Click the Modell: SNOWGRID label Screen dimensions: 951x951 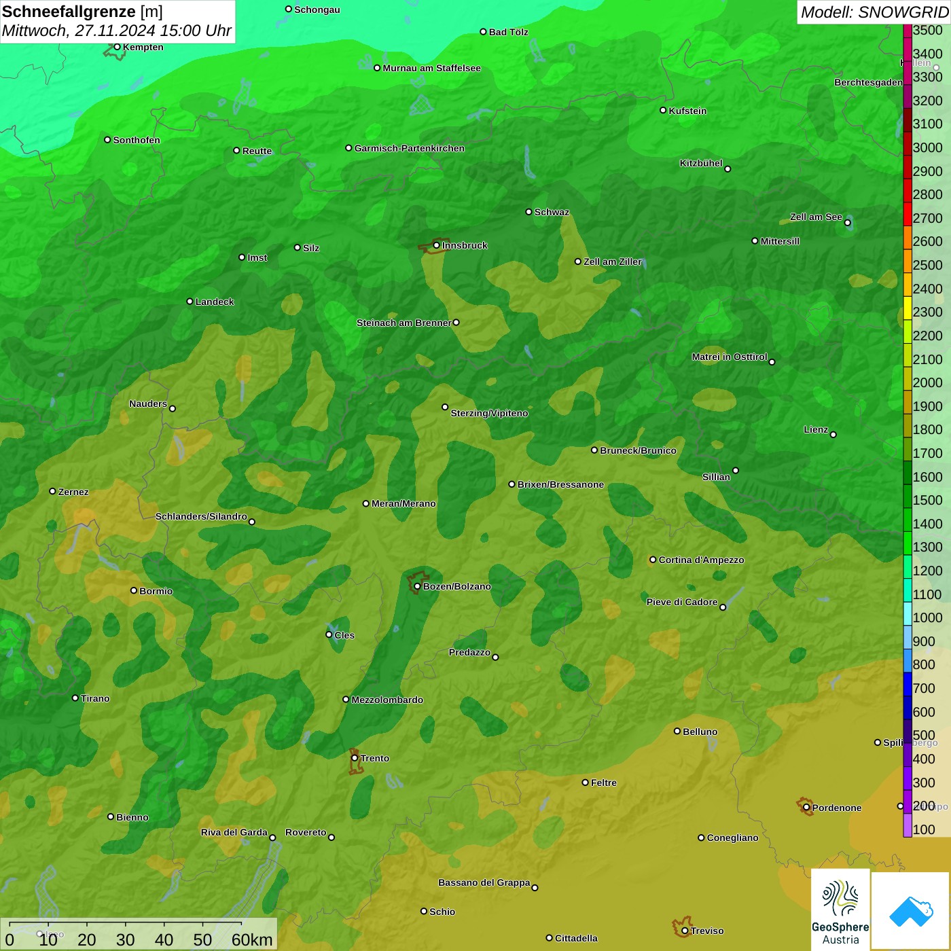point(874,12)
